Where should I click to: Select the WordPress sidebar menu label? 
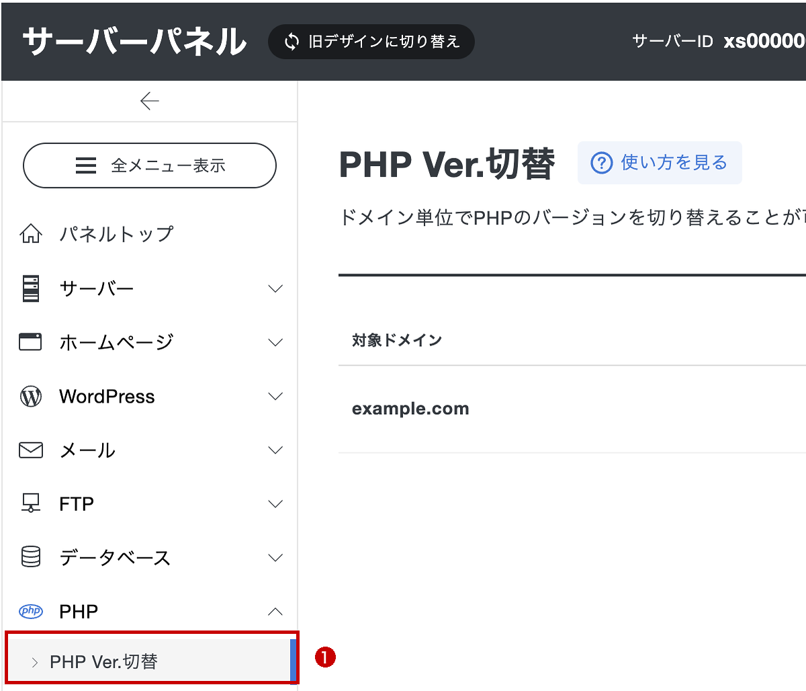[107, 397]
